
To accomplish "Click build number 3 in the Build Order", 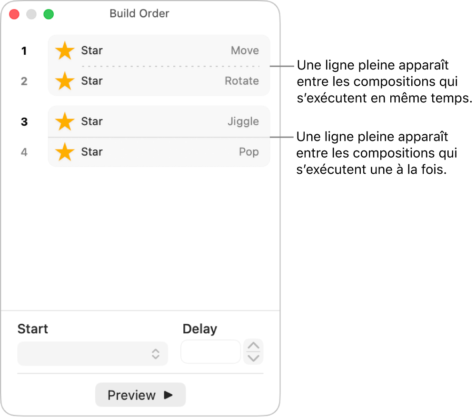I will point(24,122).
